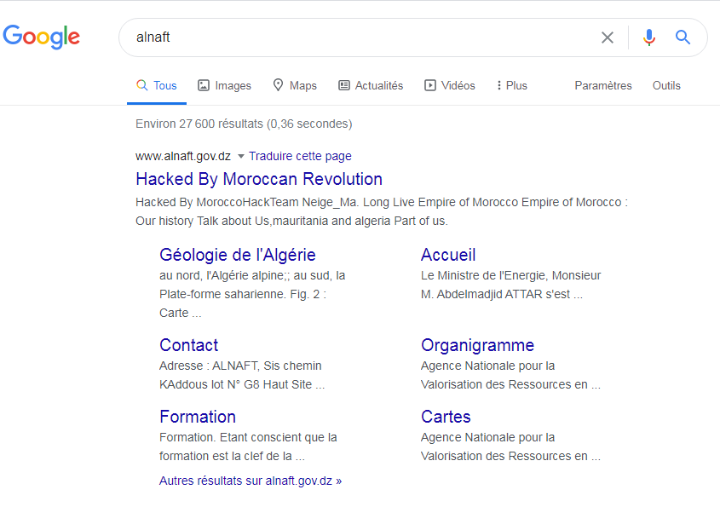The width and height of the screenshot is (720, 507).
Task: Switch to the Actualités tab
Action: [x=371, y=85]
